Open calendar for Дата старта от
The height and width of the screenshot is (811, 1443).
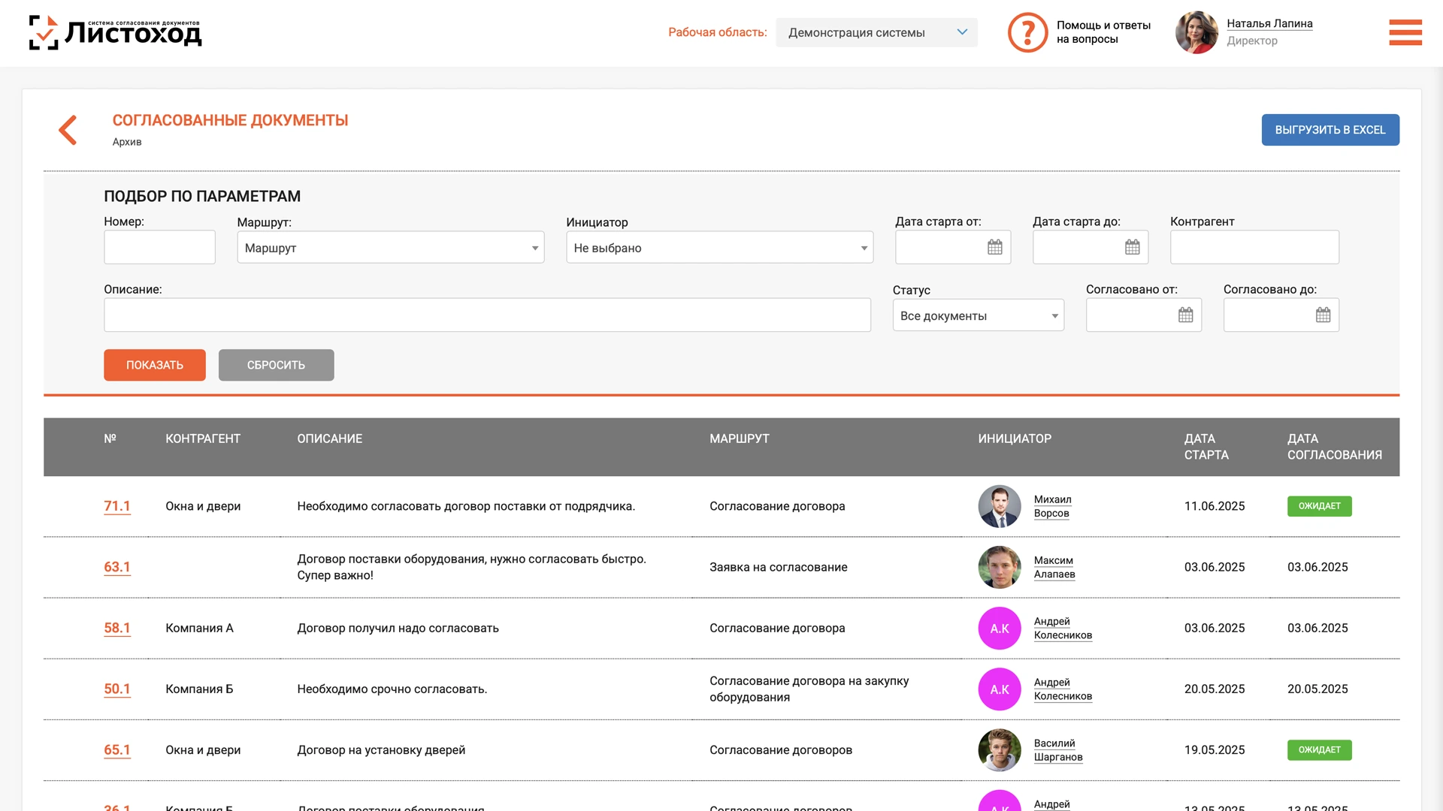(994, 247)
